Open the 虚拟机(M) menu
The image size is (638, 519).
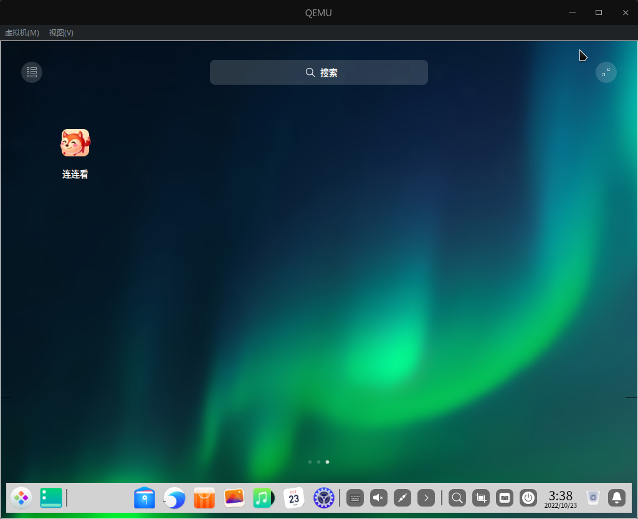(22, 33)
